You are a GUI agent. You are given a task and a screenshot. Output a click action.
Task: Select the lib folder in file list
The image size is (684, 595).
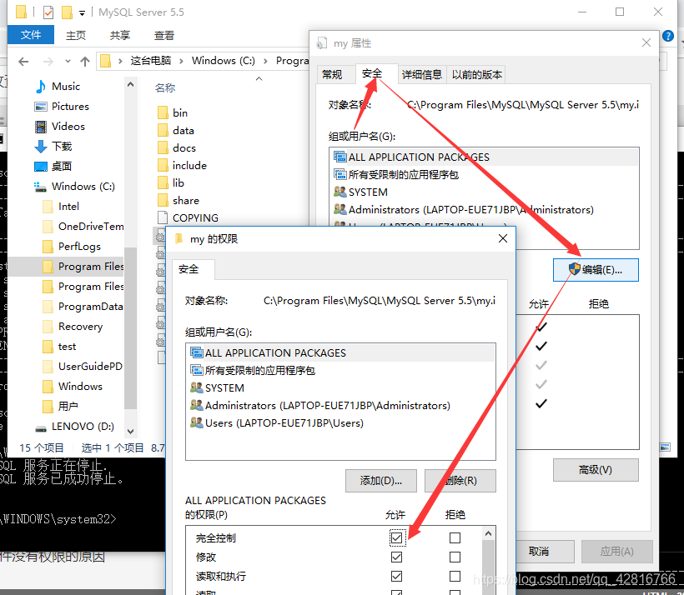tap(171, 182)
